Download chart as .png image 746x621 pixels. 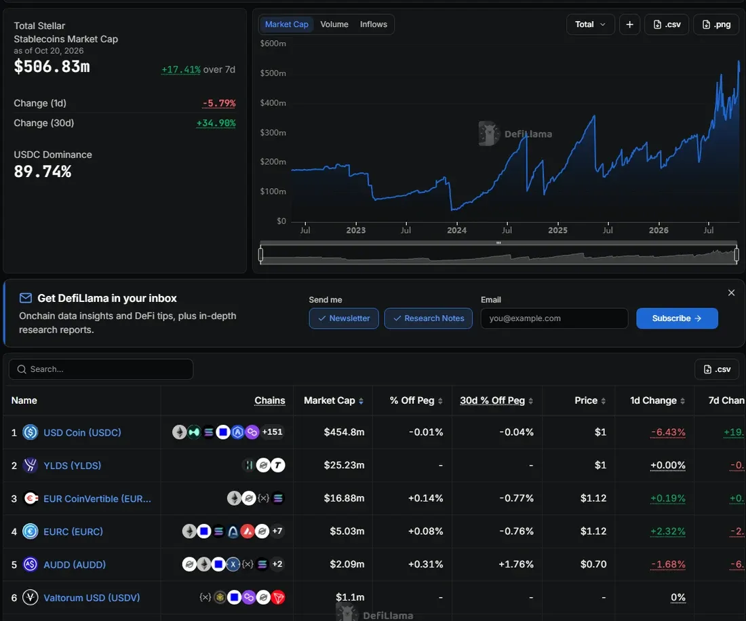coord(716,24)
